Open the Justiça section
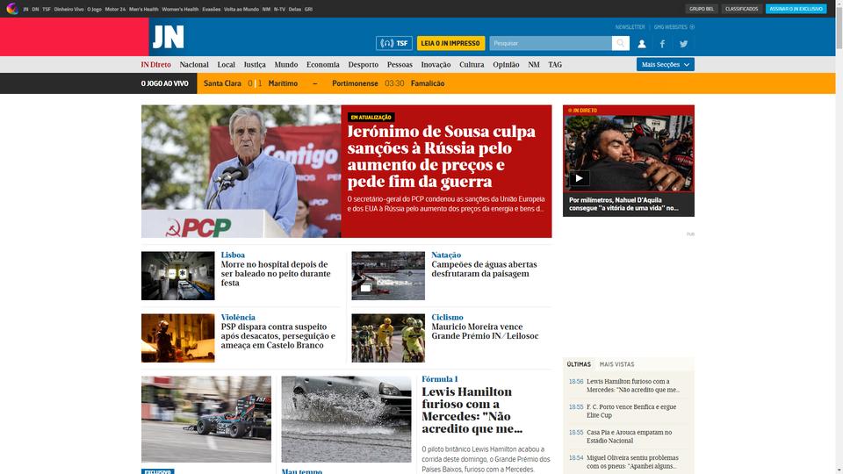The width and height of the screenshot is (843, 474). pyautogui.click(x=255, y=64)
